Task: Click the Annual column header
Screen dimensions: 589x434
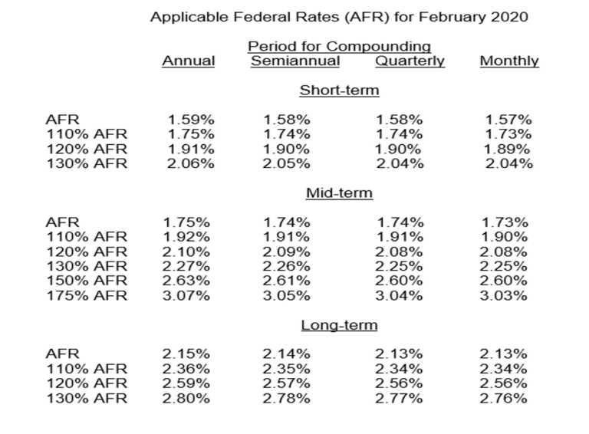Action: point(189,61)
